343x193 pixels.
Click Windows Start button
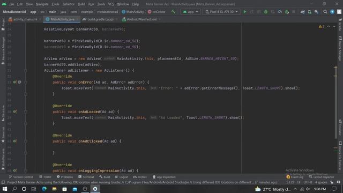click(x=5, y=189)
